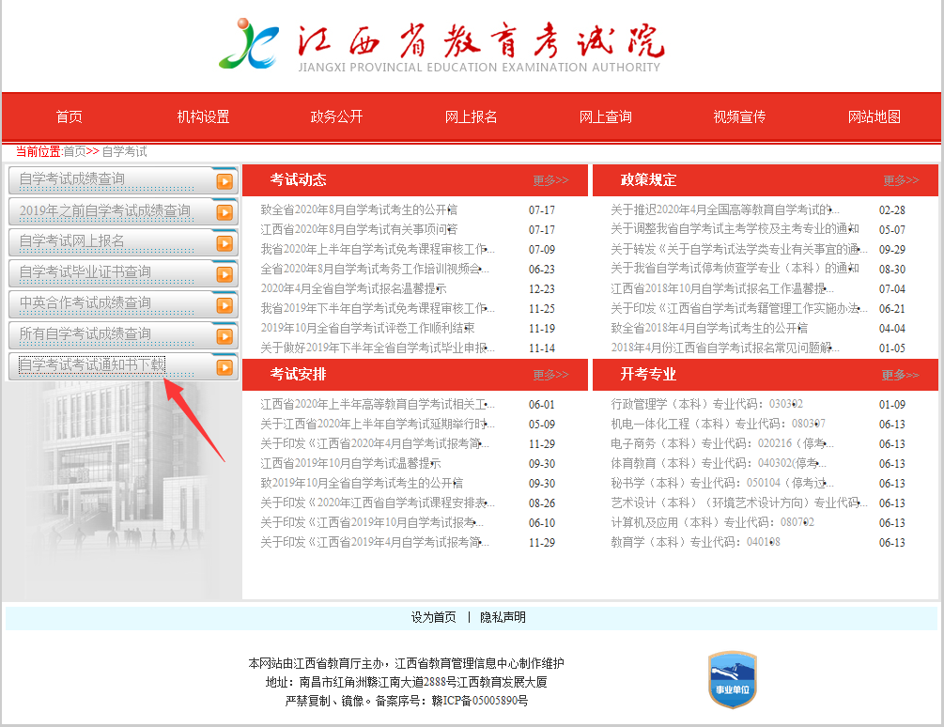Image resolution: width=944 pixels, height=727 pixels.
Task: Click the arrow icon beside 自学考试网上报名
Action: click(224, 242)
